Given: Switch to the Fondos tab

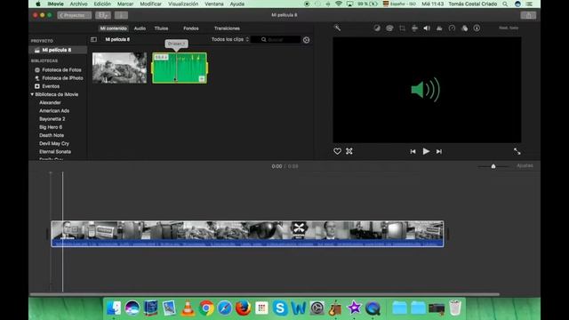Looking at the screenshot, I should [x=191, y=28].
